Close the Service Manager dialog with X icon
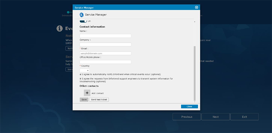 pyautogui.click(x=197, y=7)
